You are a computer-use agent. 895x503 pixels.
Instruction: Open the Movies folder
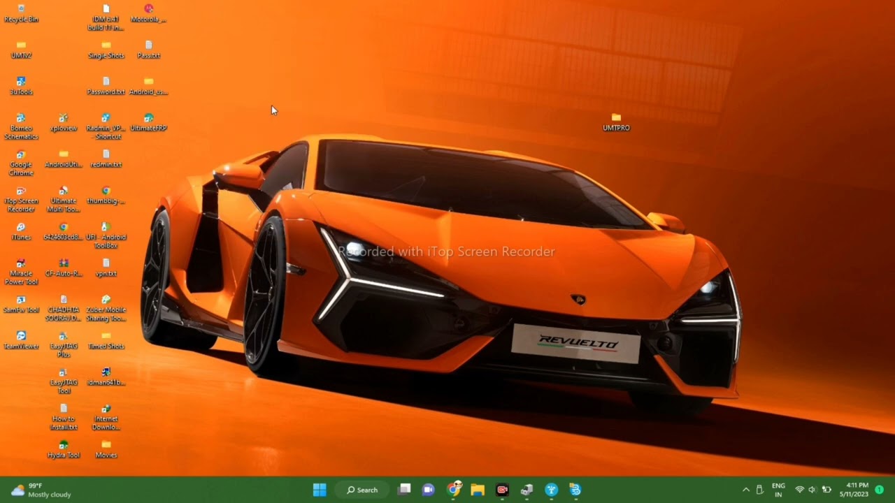pos(106,449)
